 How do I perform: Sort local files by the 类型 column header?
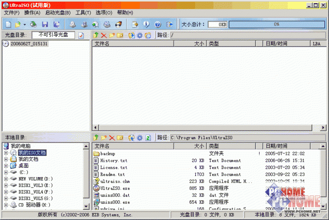231,146
